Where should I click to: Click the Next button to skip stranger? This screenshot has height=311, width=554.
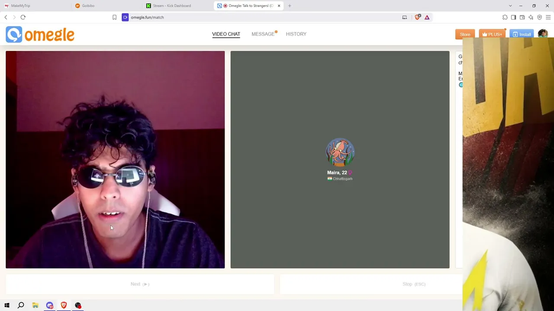pyautogui.click(x=140, y=284)
